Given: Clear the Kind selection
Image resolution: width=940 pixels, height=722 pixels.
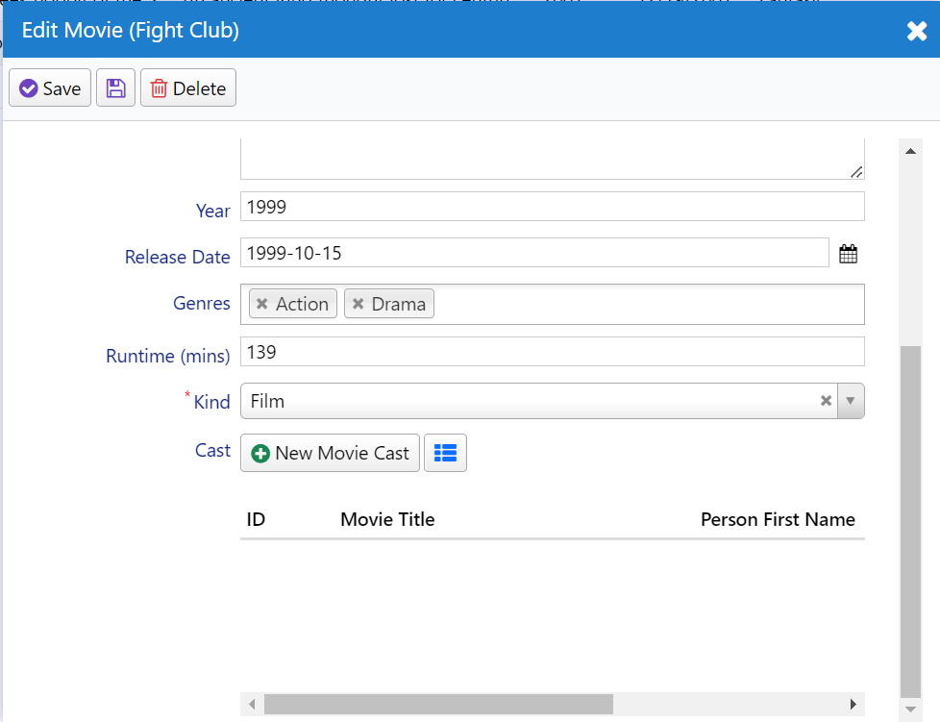Looking at the screenshot, I should point(826,401).
